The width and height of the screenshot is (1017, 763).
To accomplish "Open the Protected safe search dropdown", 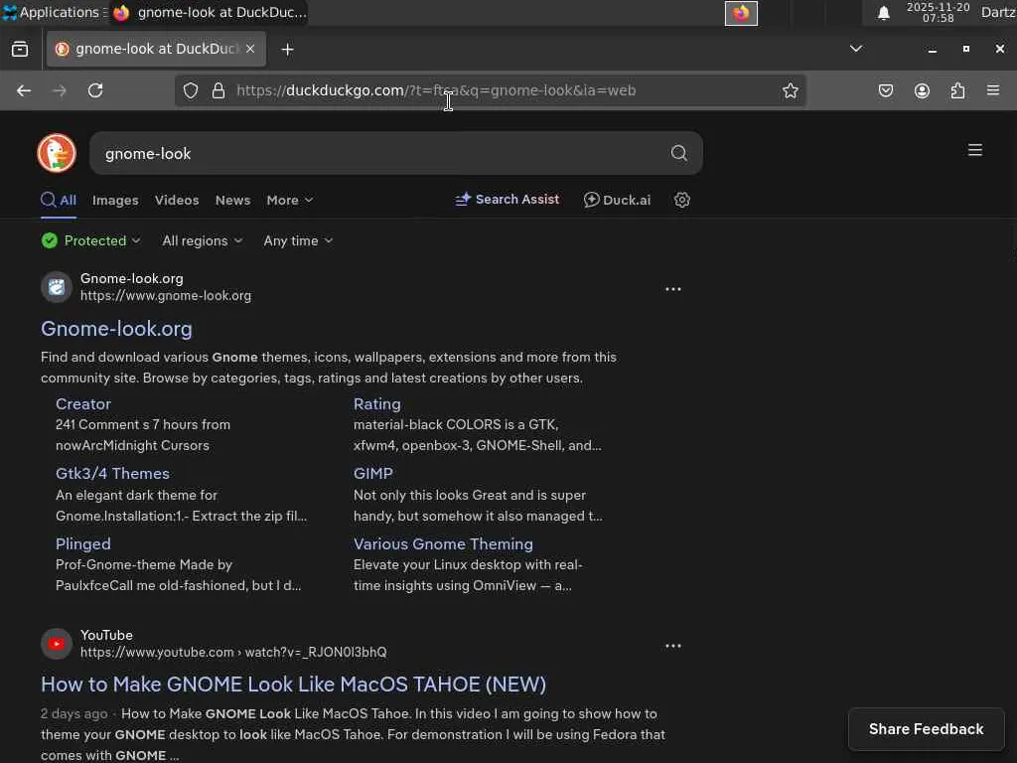I will (x=90, y=240).
